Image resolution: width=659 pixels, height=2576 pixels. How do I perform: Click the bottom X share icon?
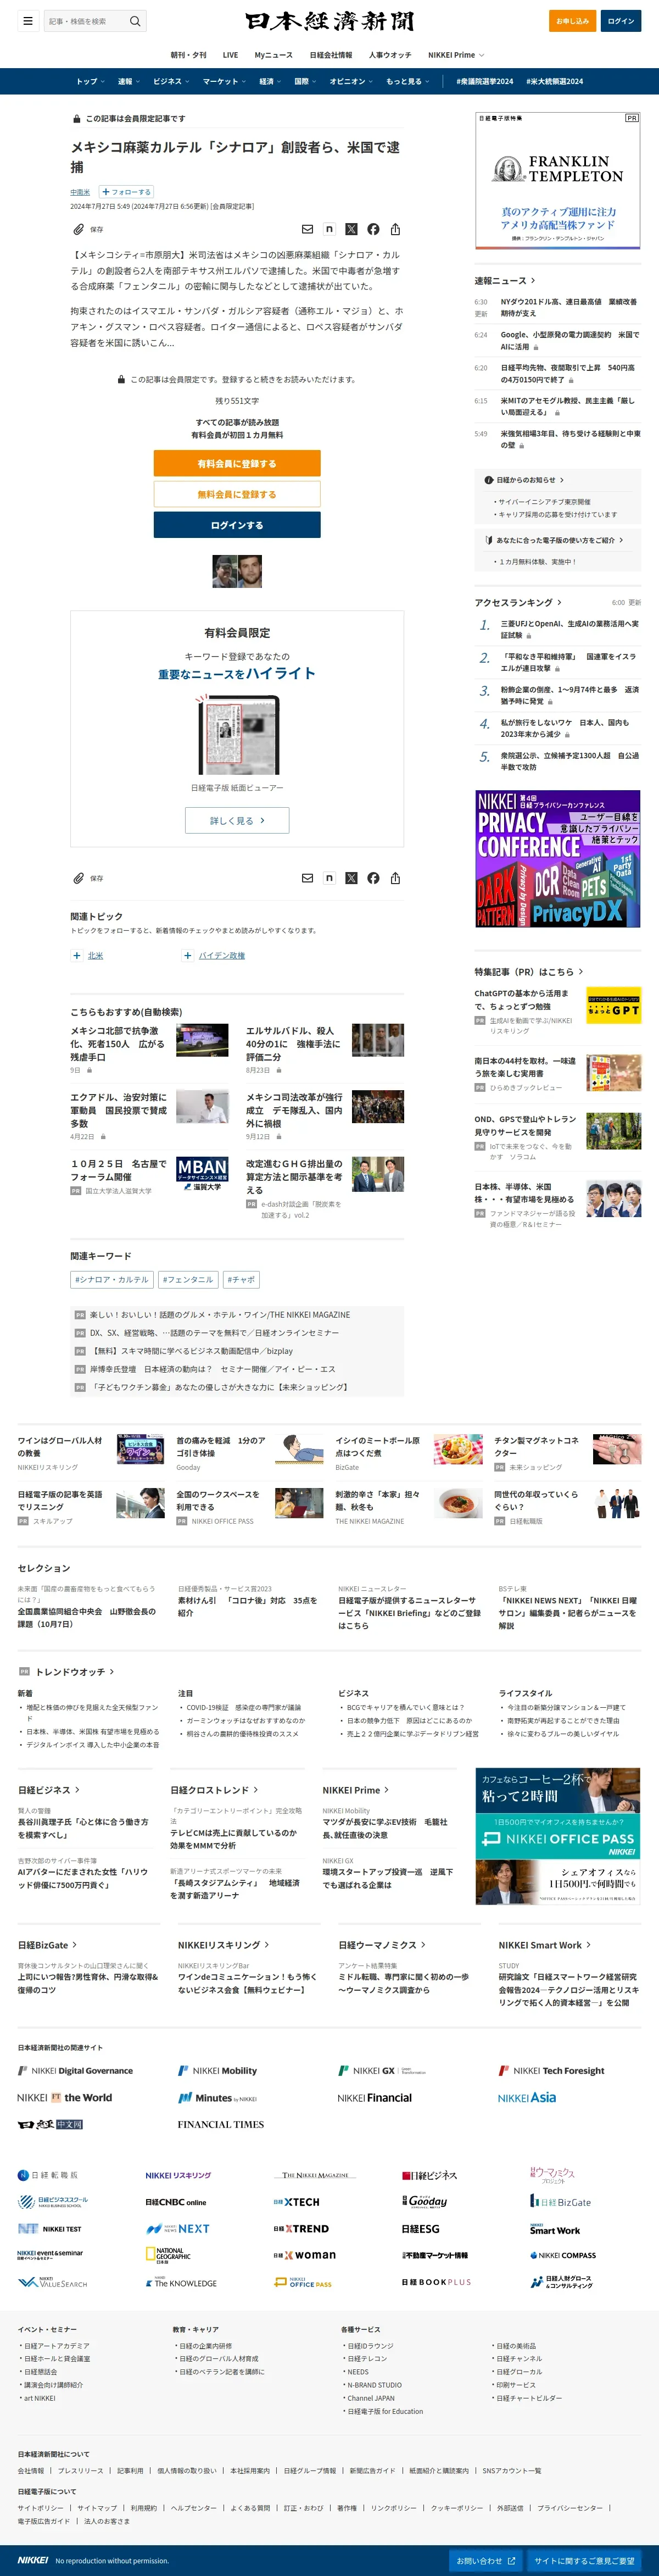click(351, 878)
